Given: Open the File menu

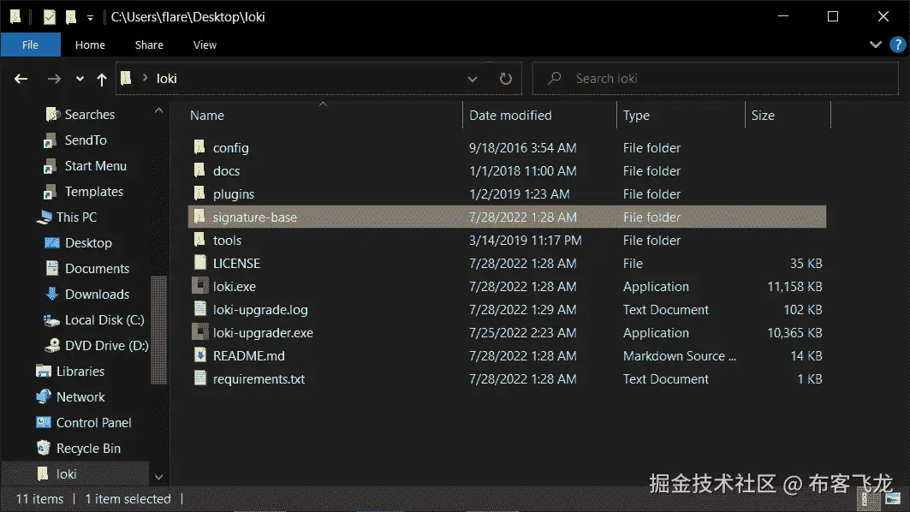Looking at the screenshot, I should coord(30,45).
